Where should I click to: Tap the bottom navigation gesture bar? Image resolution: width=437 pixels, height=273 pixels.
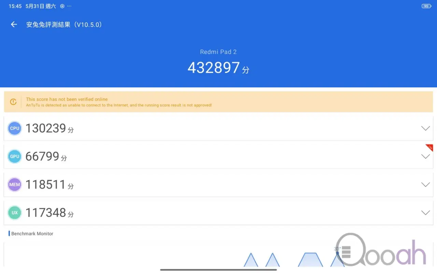(x=218, y=270)
